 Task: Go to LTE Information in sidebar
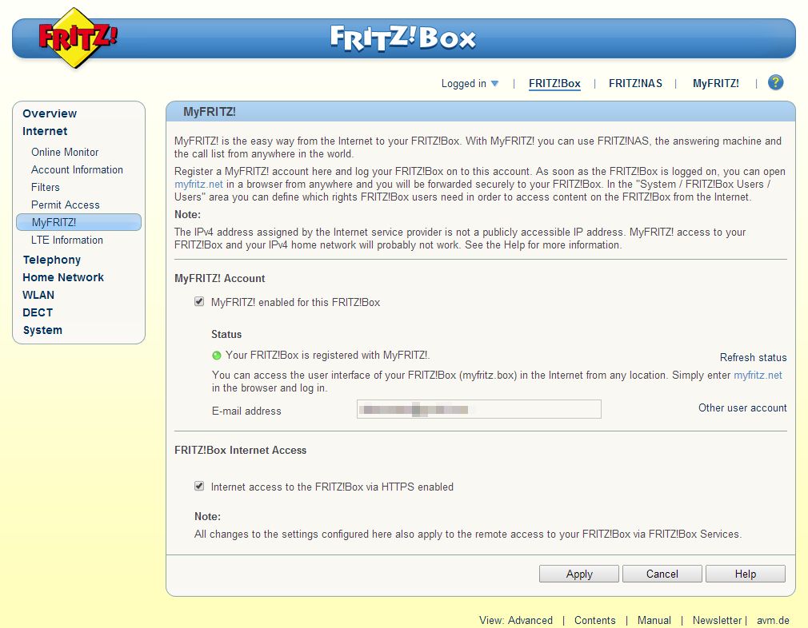coord(67,240)
